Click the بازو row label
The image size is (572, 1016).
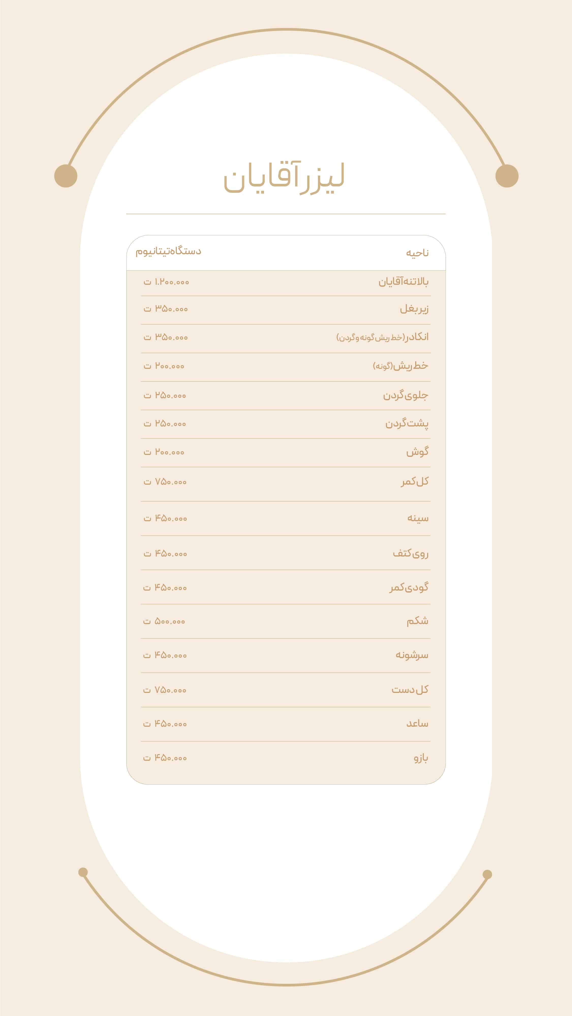pyautogui.click(x=421, y=758)
